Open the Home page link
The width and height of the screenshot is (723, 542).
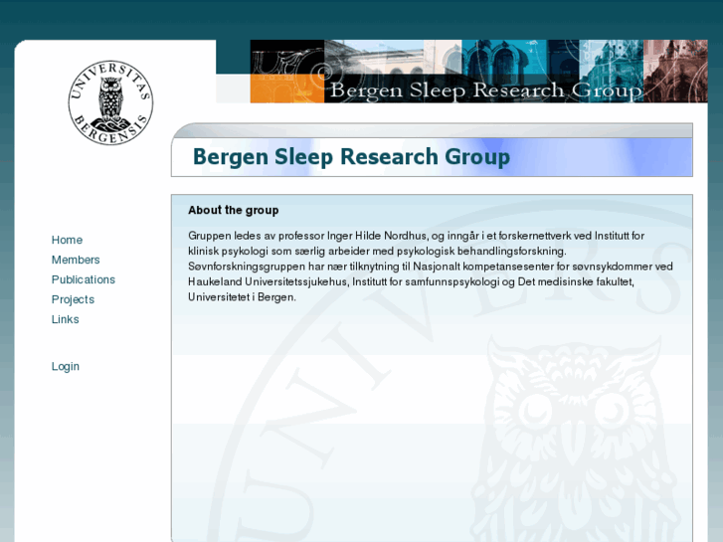(x=67, y=240)
